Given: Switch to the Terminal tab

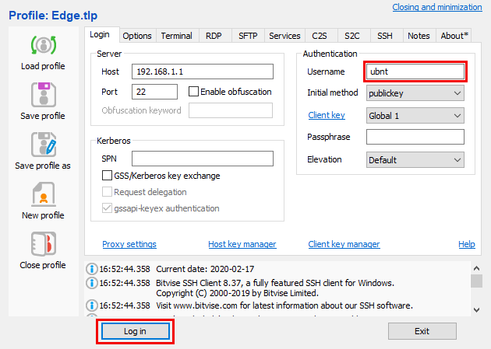Looking at the screenshot, I should click(x=176, y=36).
